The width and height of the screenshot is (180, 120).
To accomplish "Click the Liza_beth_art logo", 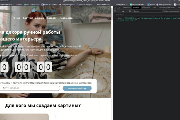I will coord(43,10).
